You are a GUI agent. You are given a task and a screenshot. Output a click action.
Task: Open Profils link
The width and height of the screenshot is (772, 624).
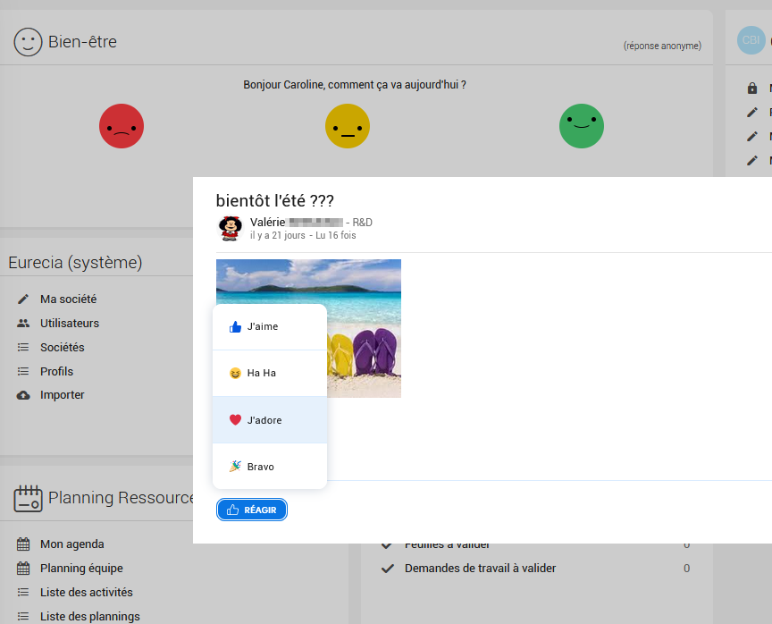[56, 371]
